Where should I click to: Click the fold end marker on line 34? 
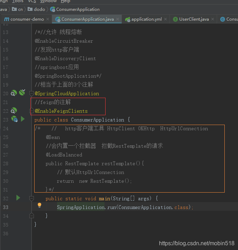pos(32,216)
